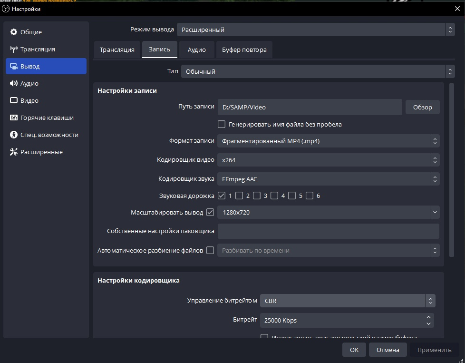Open the Кодировщик видео x264 dropdown
This screenshot has height=363, width=465.
click(328, 160)
